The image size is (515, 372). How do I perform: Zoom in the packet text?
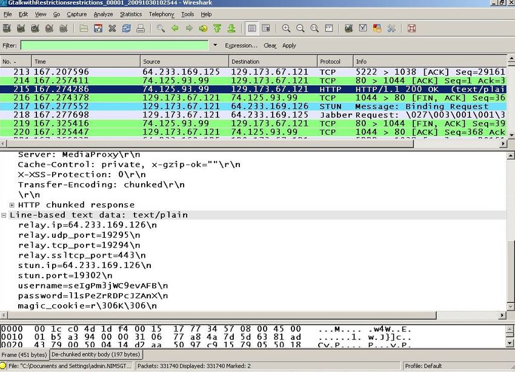pyautogui.click(x=286, y=28)
